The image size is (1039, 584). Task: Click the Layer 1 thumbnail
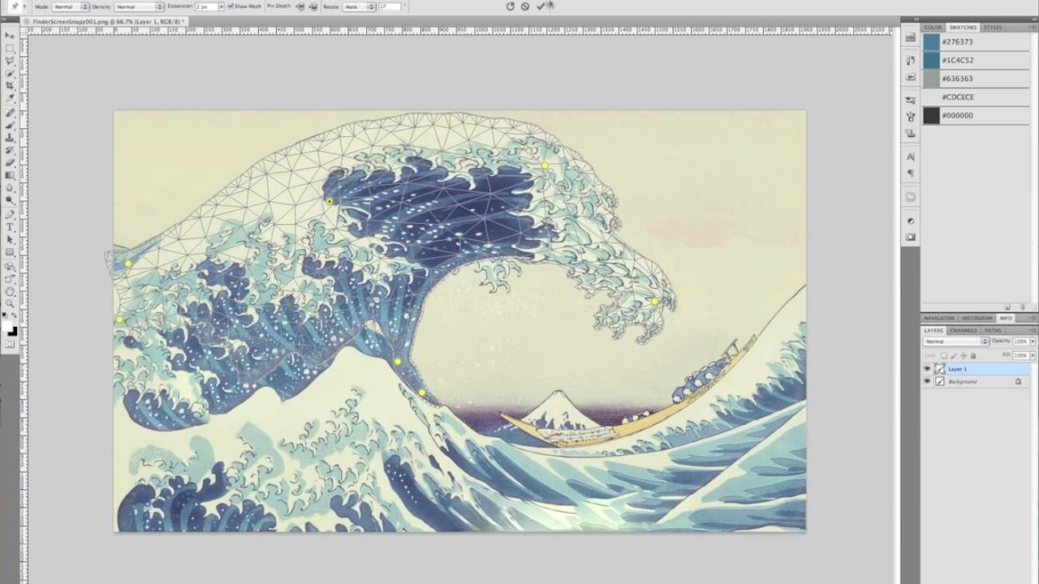pos(940,368)
